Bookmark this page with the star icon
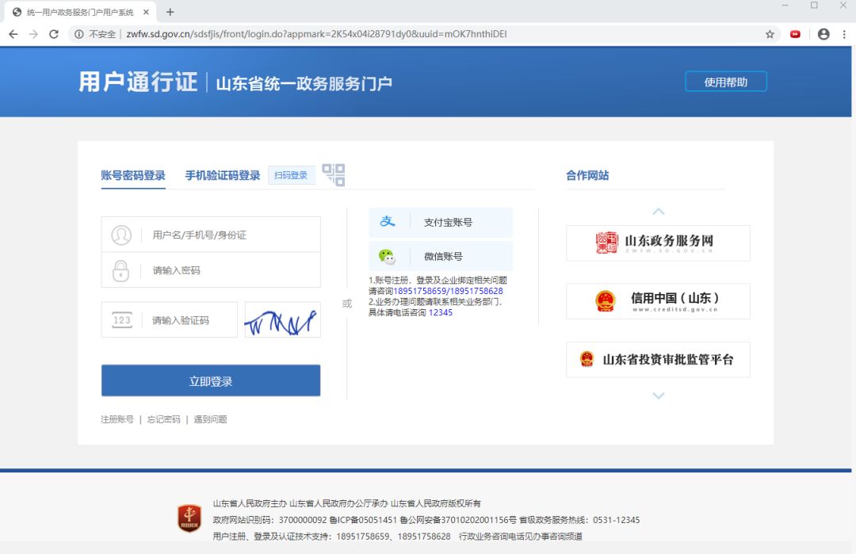This screenshot has height=554, width=856. (770, 34)
